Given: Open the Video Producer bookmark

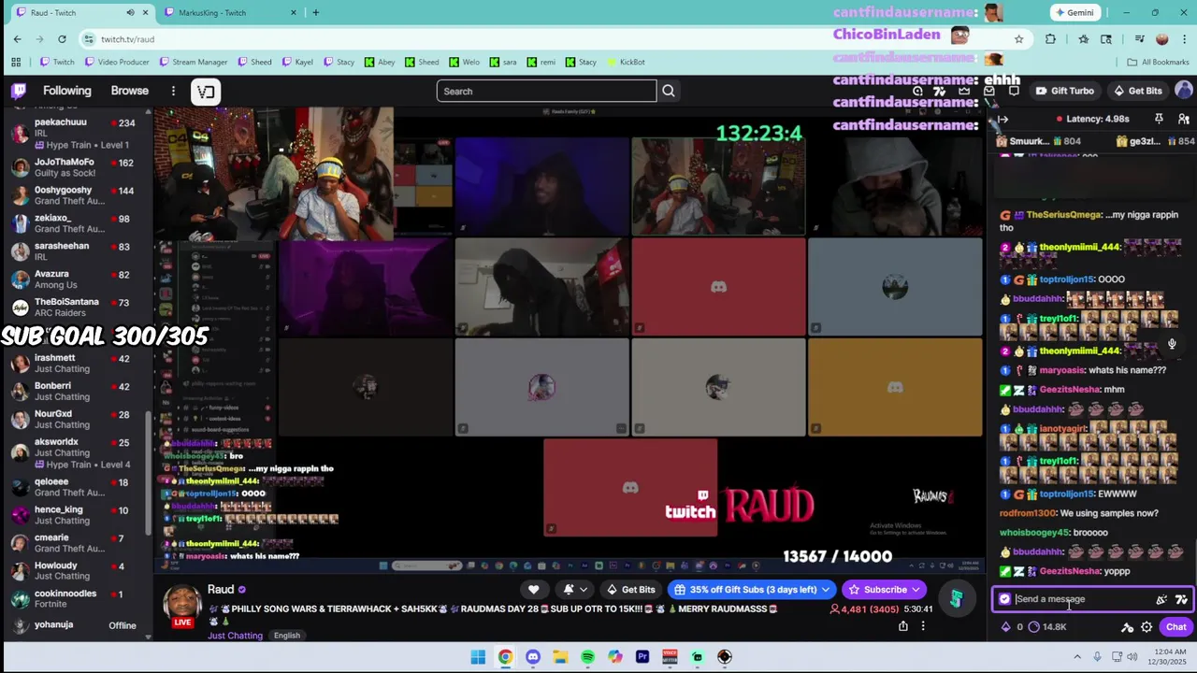Looking at the screenshot, I should pos(117,62).
